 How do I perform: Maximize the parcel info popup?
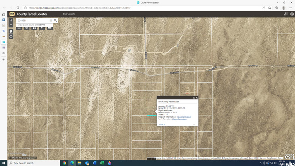click(x=194, y=98)
